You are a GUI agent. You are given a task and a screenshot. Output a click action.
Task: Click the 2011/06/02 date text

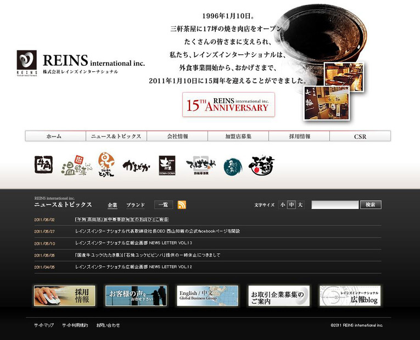(x=44, y=219)
